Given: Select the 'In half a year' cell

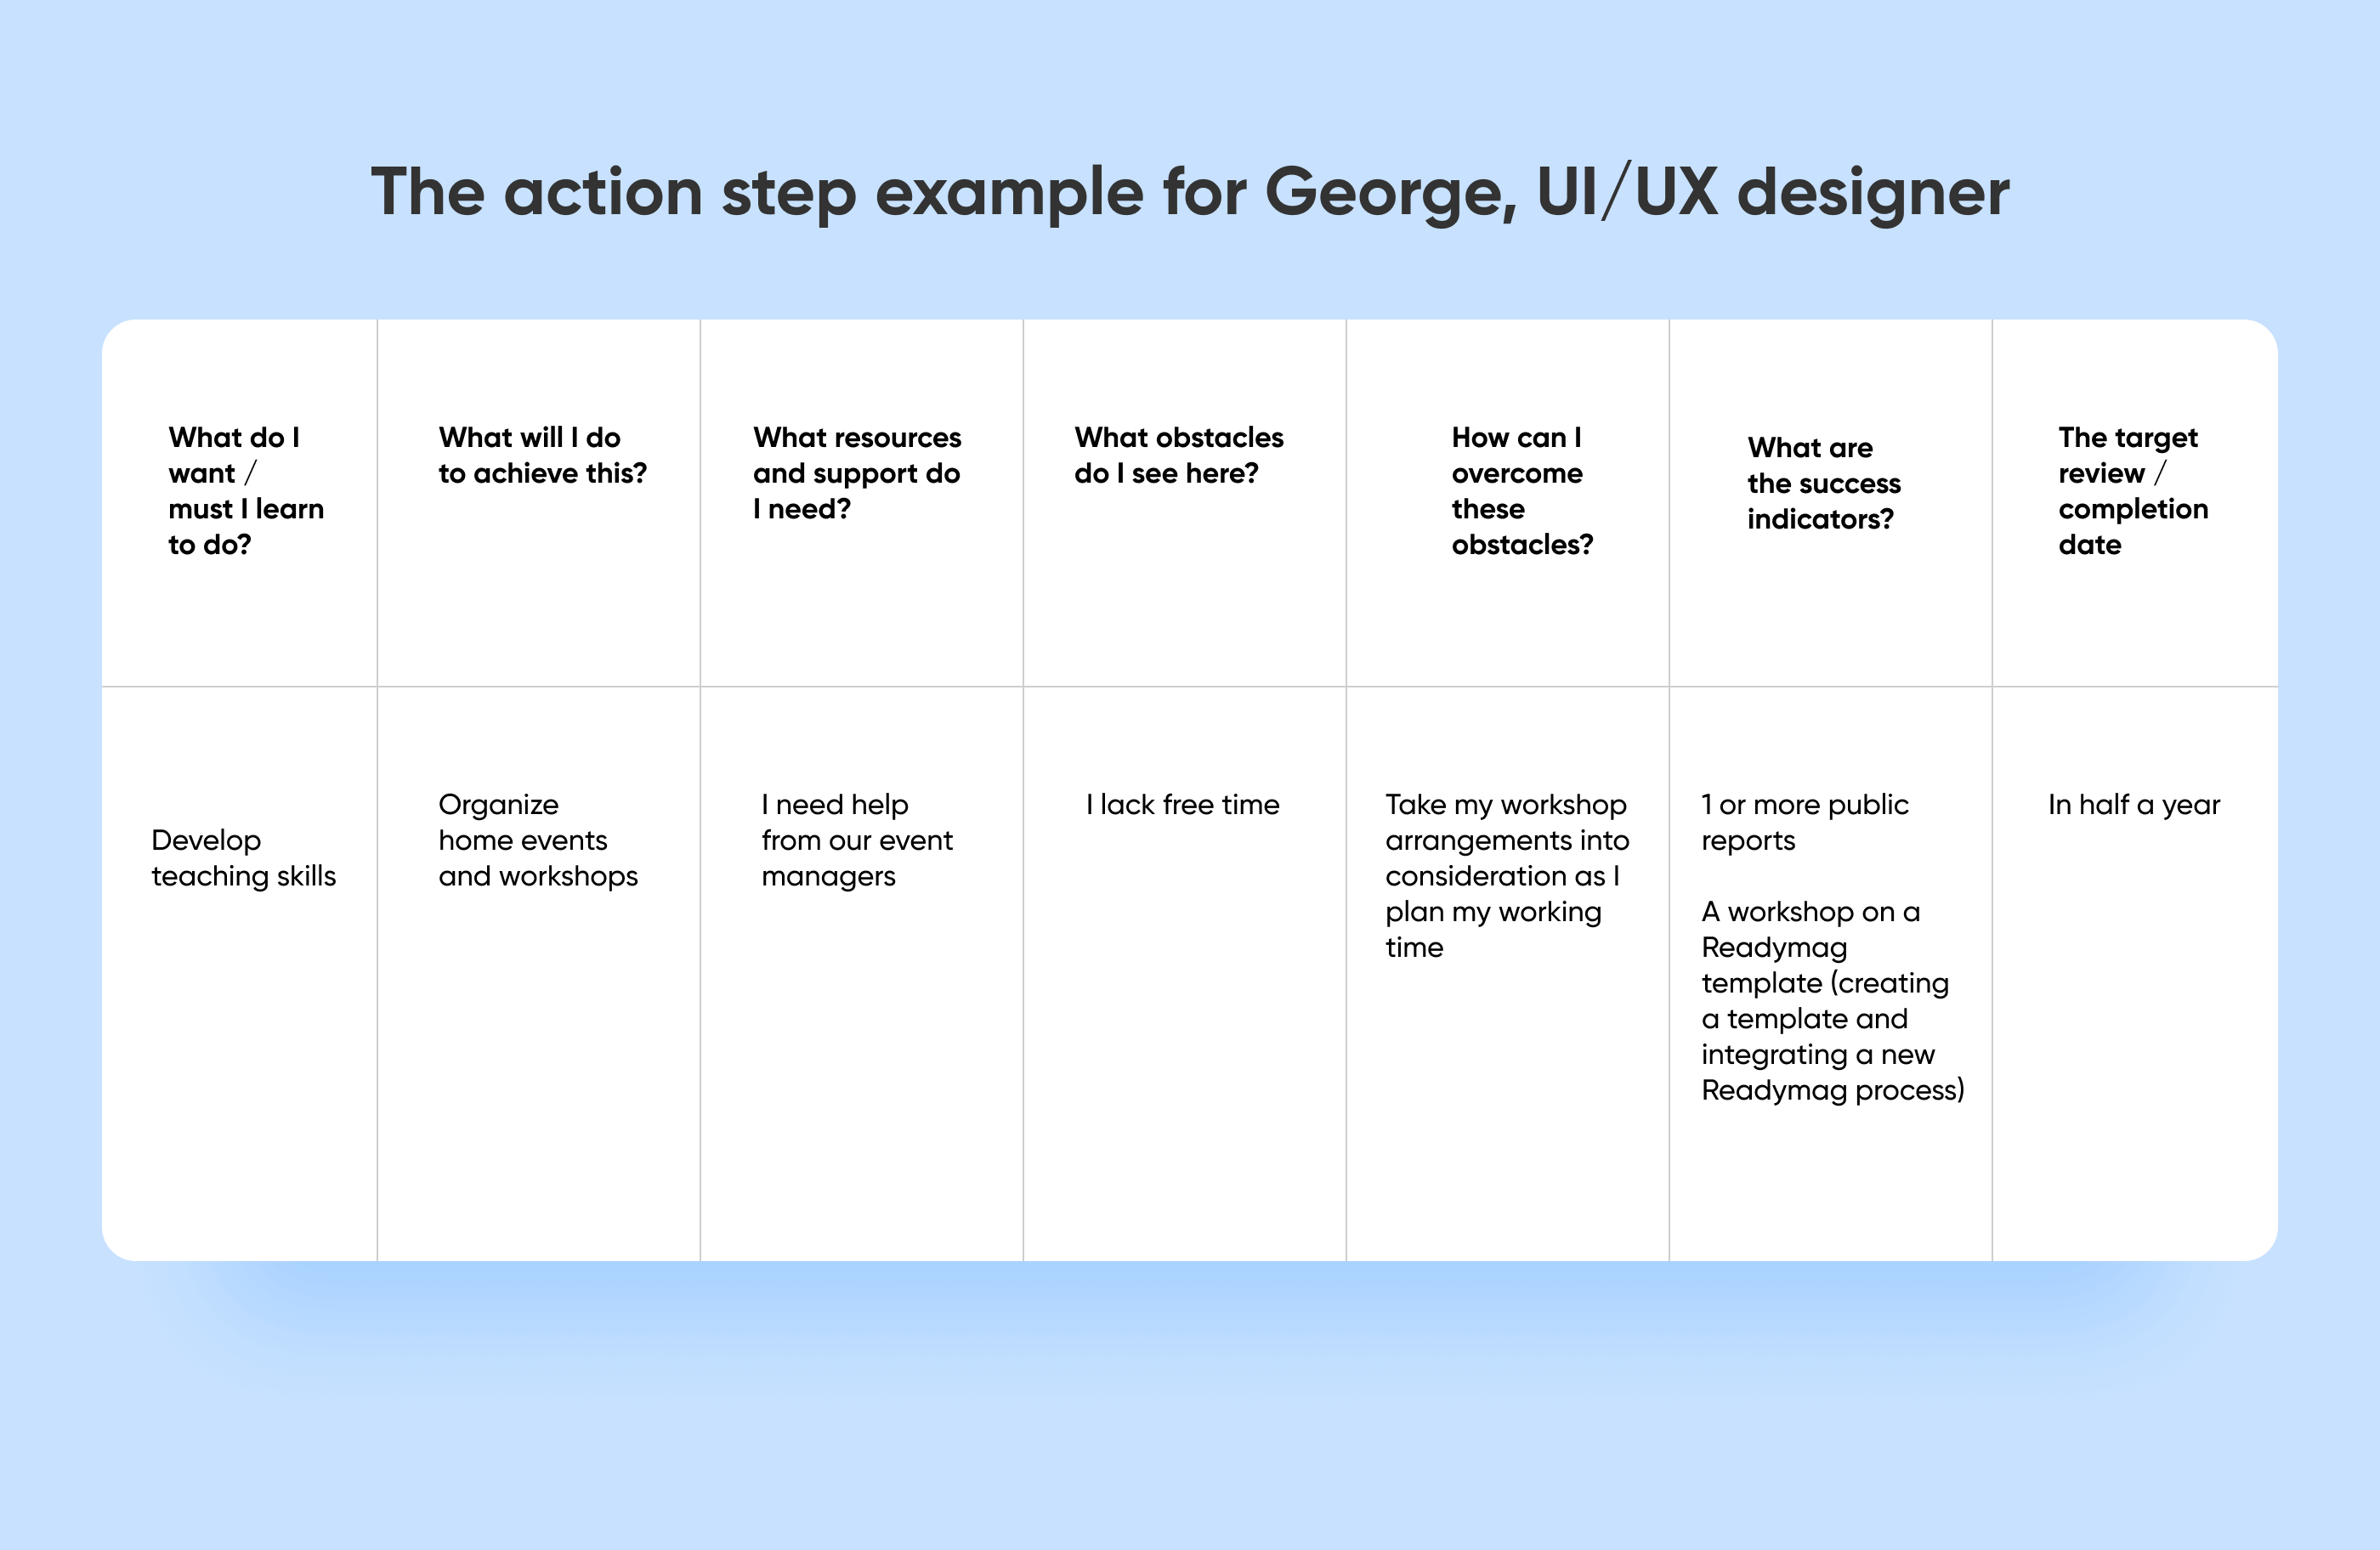Looking at the screenshot, I should click(x=2134, y=804).
